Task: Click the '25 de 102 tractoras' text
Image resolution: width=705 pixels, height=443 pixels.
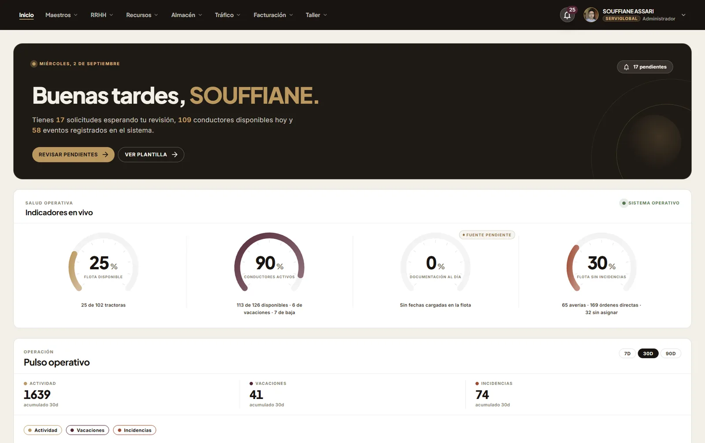Action: tap(103, 305)
